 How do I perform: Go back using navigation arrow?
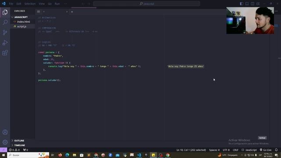tap(83, 4)
